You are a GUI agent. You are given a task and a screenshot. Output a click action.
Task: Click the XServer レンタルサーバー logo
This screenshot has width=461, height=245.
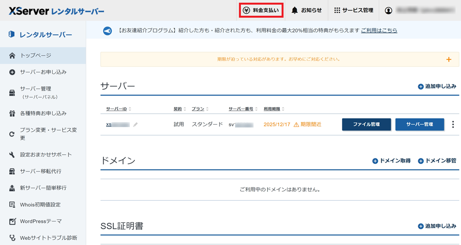coord(56,11)
